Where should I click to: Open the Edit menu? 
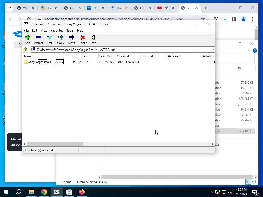pos(35,31)
